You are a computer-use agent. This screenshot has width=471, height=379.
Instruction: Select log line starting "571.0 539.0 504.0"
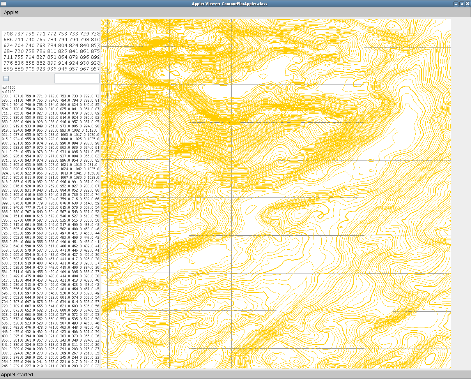(50, 267)
